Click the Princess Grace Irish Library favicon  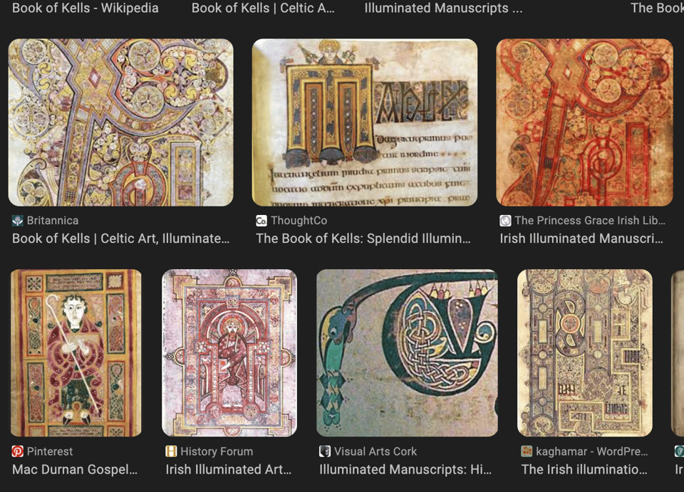(505, 221)
